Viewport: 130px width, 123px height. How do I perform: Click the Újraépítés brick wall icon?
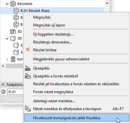point(27,68)
